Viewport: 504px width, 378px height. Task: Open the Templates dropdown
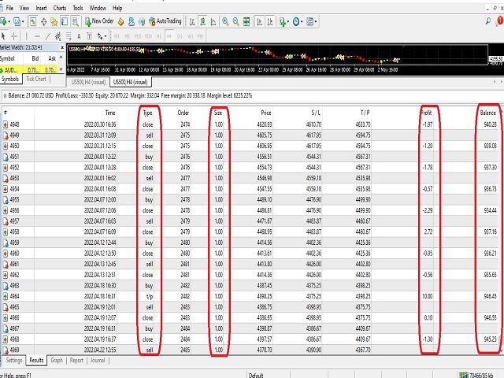point(312,21)
